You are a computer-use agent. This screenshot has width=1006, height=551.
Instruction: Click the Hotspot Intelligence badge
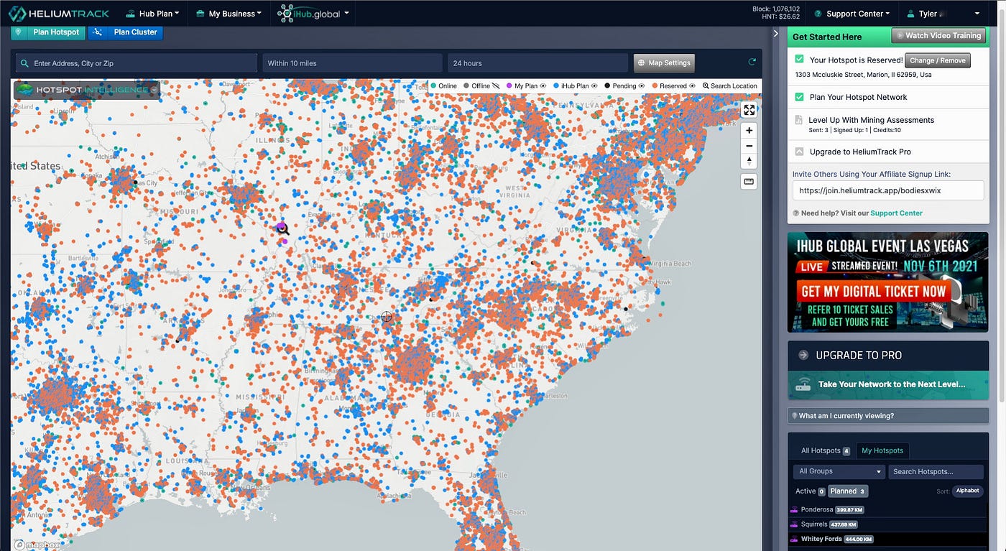tap(86, 90)
